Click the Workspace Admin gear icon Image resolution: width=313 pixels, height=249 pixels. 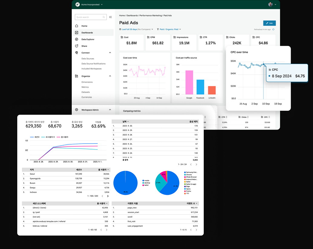[x=77, y=110]
